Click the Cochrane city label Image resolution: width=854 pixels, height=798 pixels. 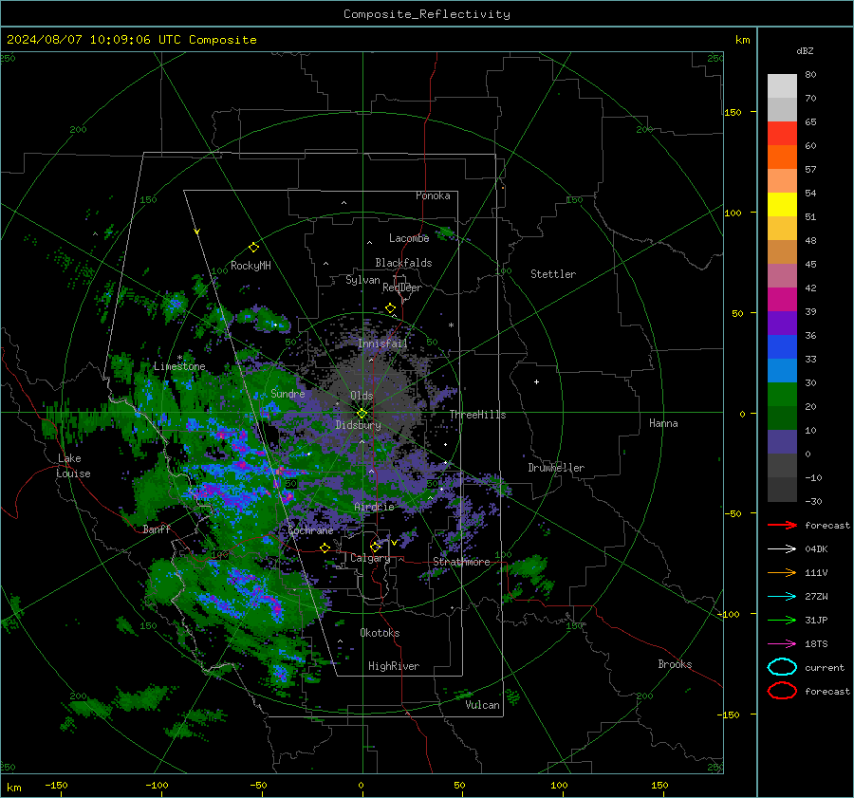[x=310, y=530]
